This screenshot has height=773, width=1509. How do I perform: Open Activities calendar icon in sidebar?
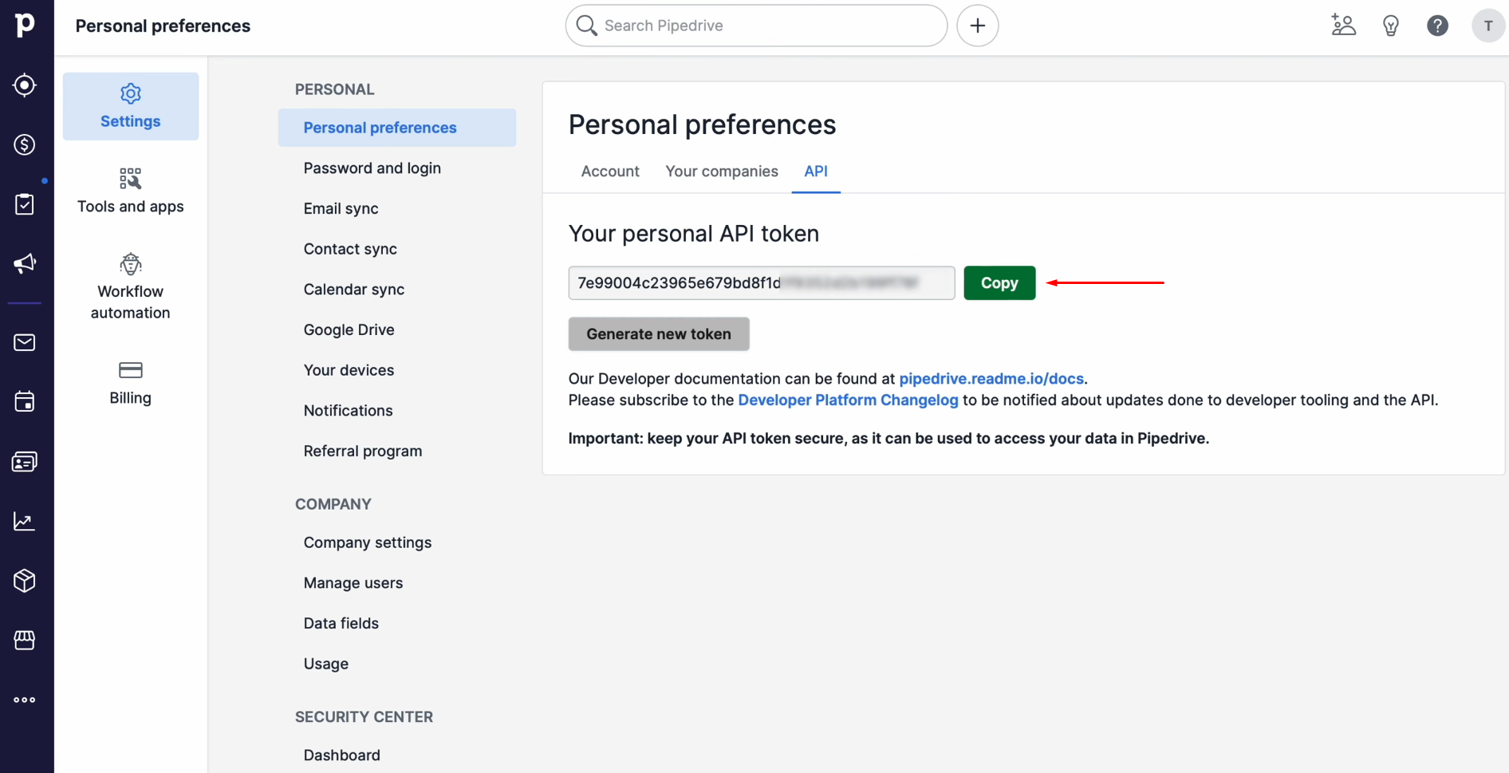pyautogui.click(x=25, y=401)
